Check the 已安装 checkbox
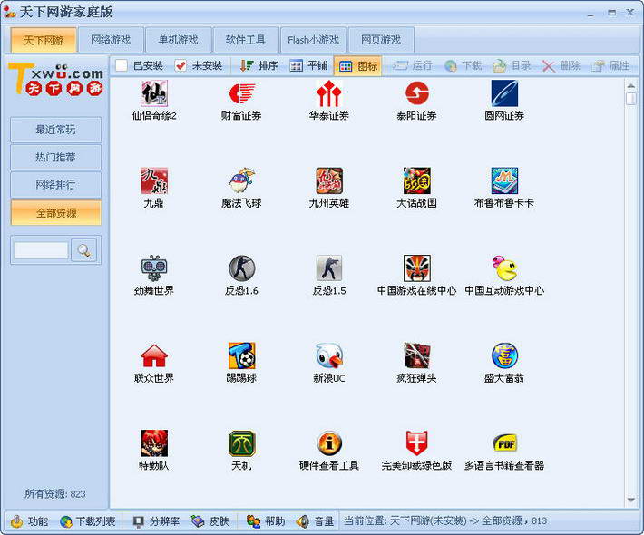 click(122, 65)
